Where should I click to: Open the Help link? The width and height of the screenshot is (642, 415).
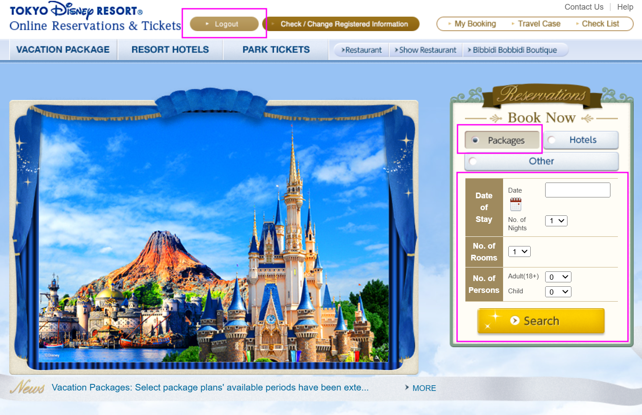(x=625, y=7)
